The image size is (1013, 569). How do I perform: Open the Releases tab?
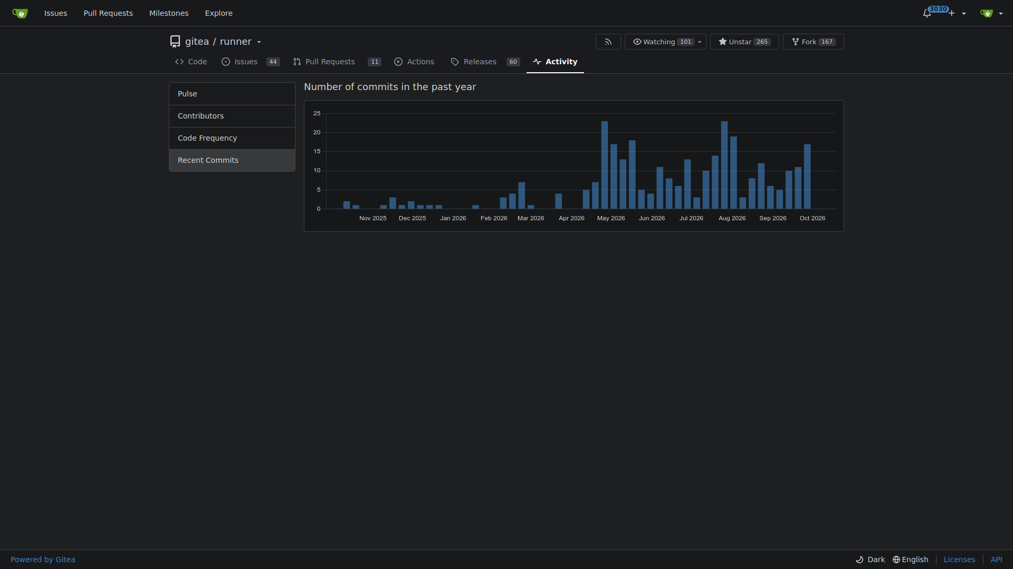click(485, 62)
